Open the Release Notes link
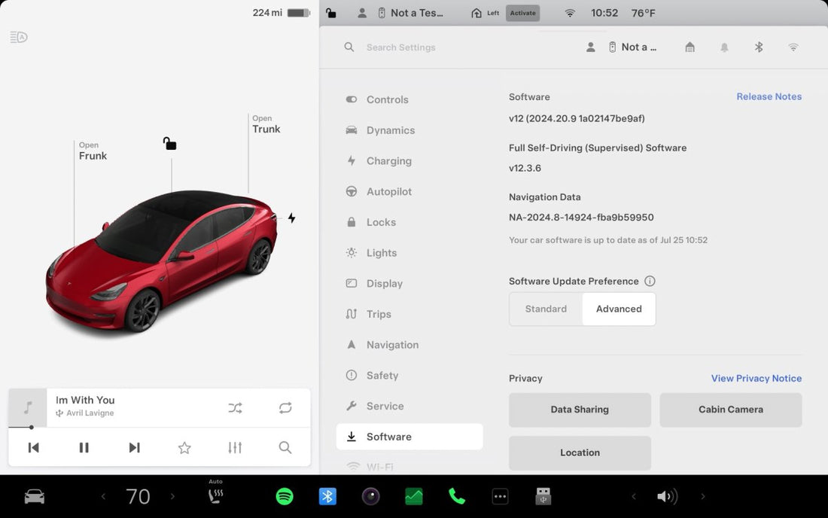Screen dimensions: 828x518 [x=769, y=96]
